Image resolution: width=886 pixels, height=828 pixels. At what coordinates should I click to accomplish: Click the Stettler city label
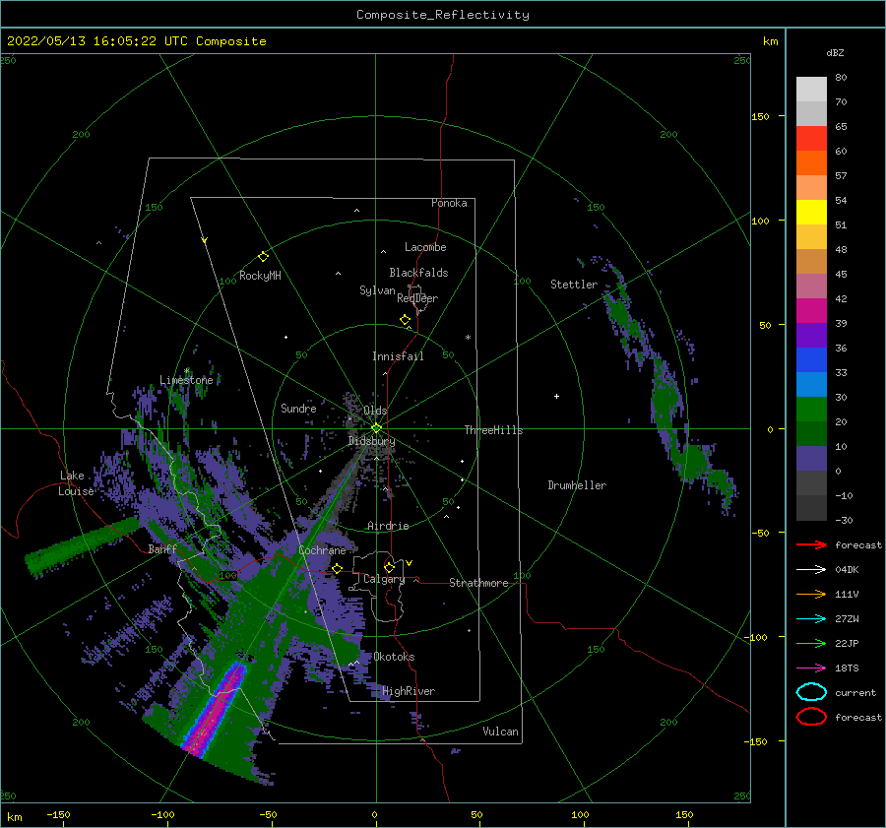(x=574, y=285)
